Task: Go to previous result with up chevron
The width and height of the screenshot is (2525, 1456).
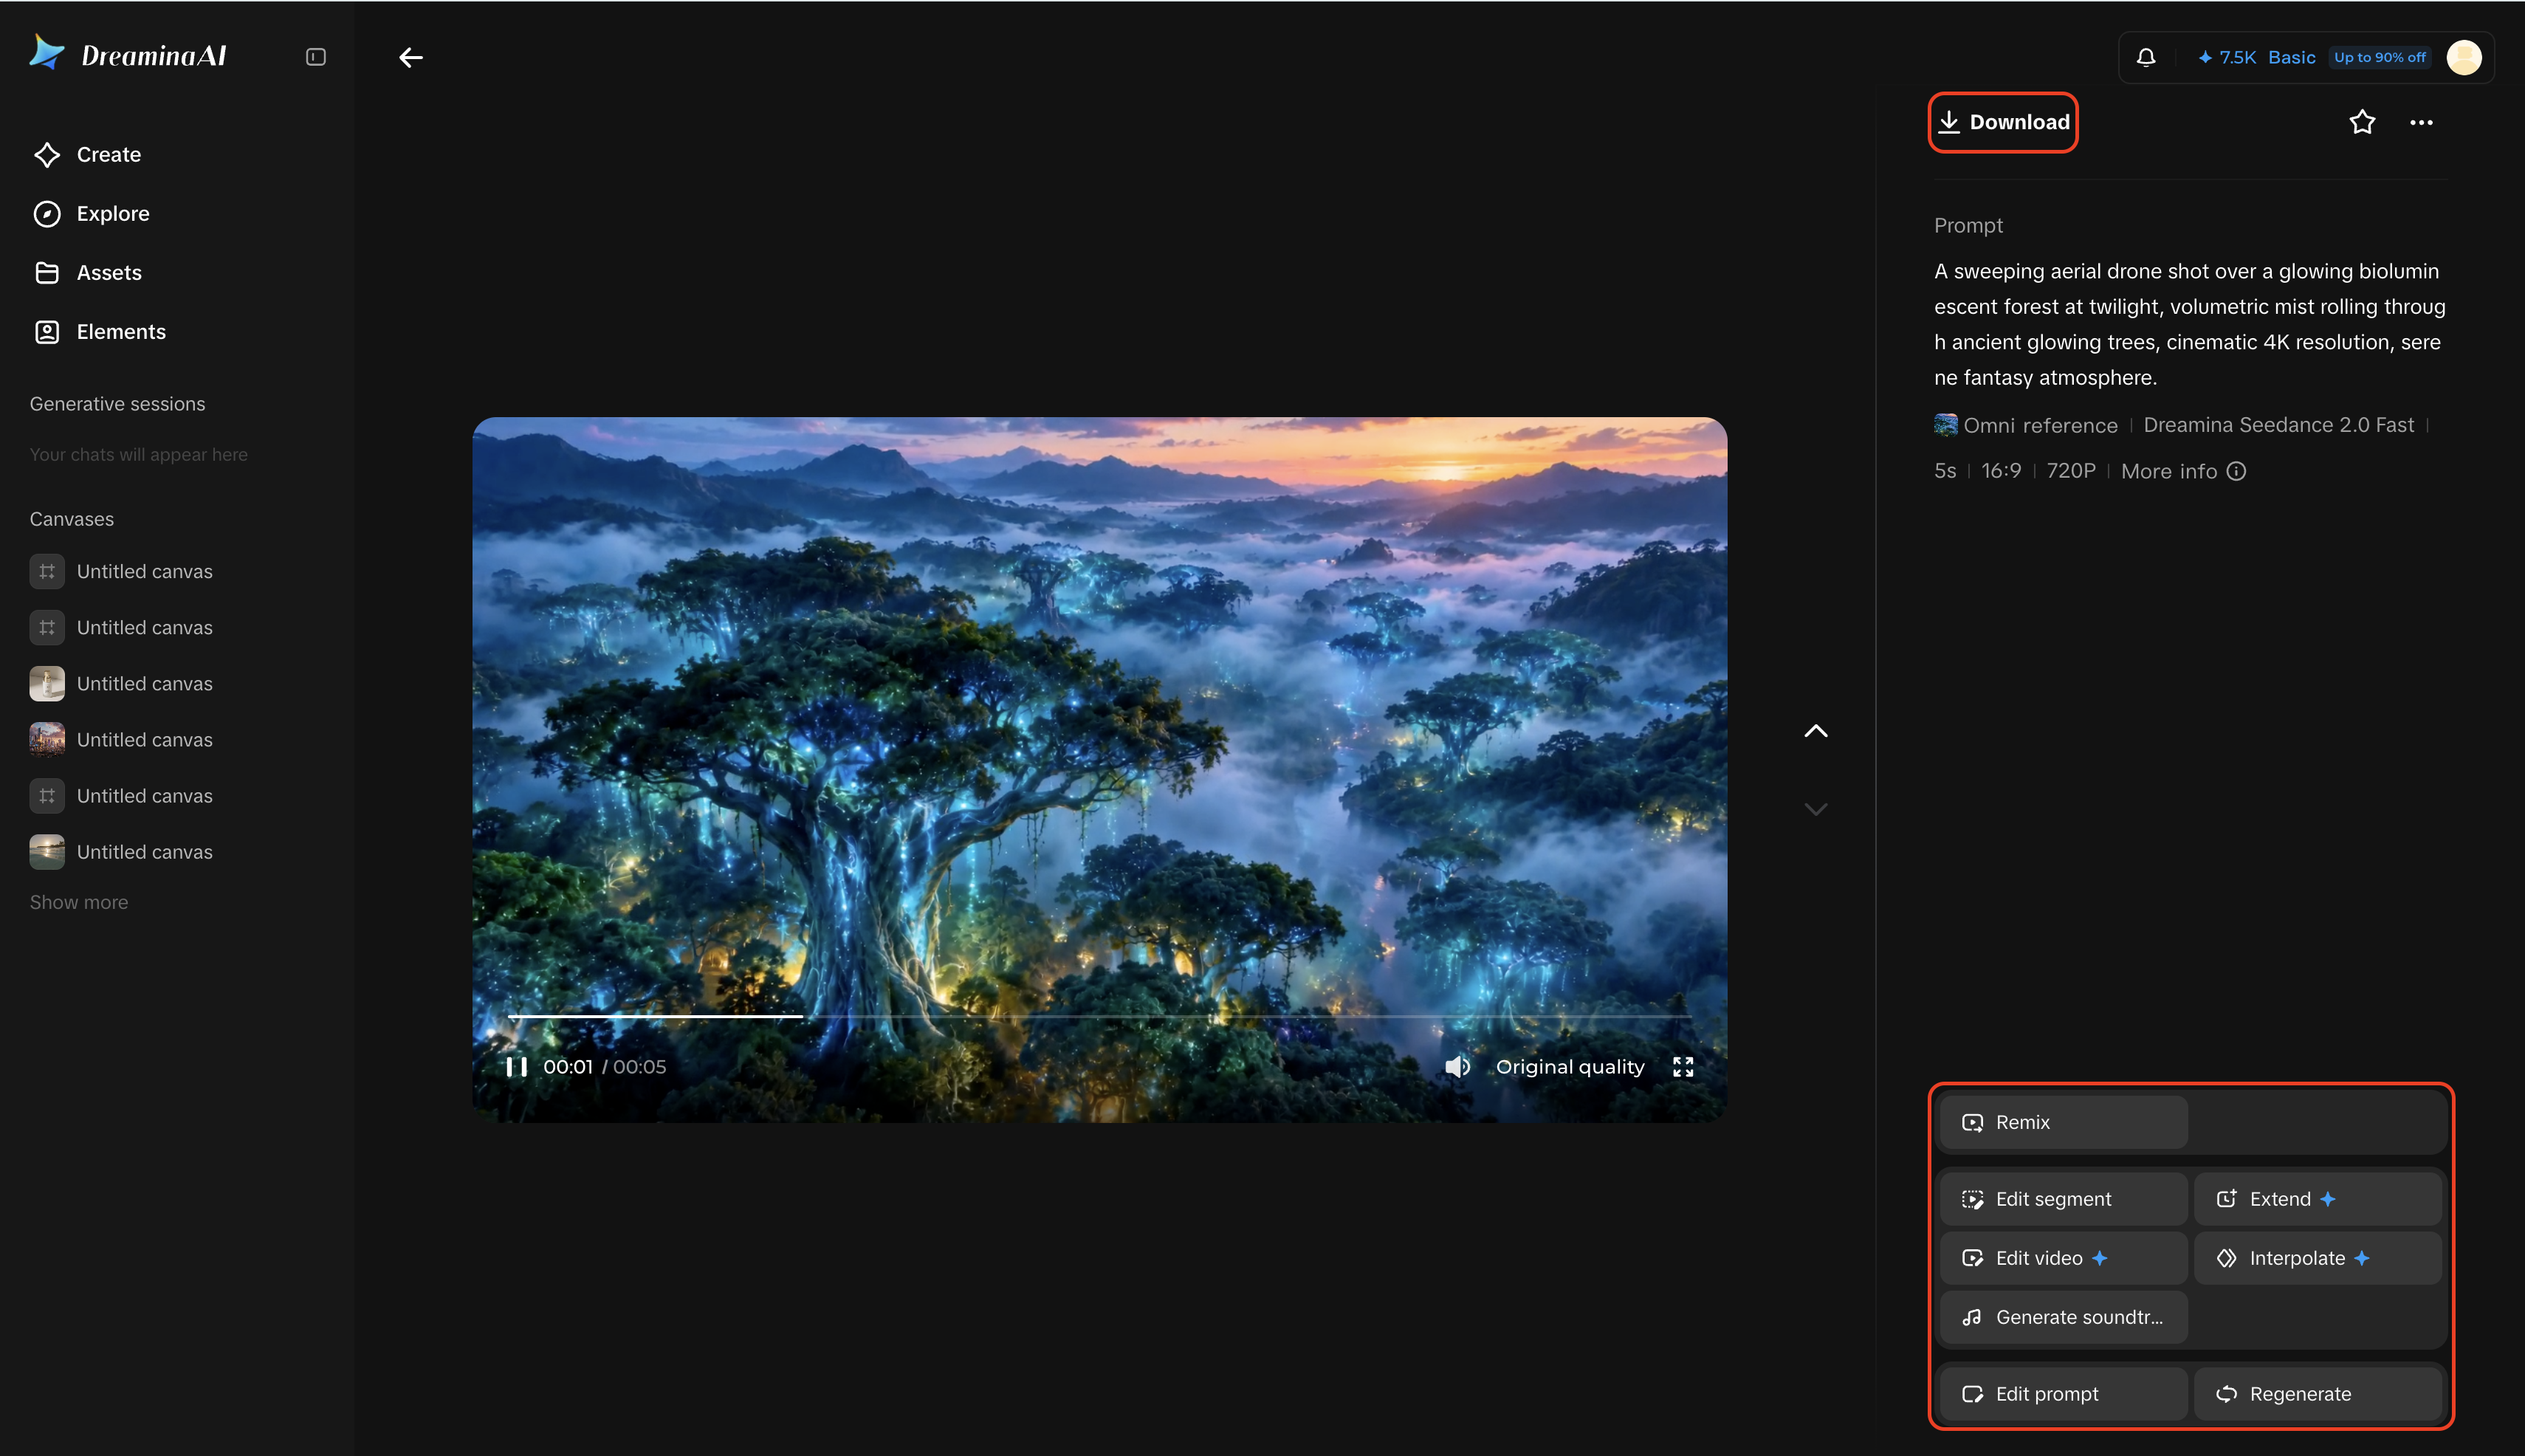Action: pyautogui.click(x=1816, y=731)
